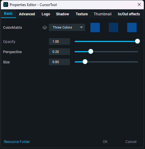Screen dimensions: 145x149
Task: Open the Resource Folder link
Action: [x=17, y=142]
